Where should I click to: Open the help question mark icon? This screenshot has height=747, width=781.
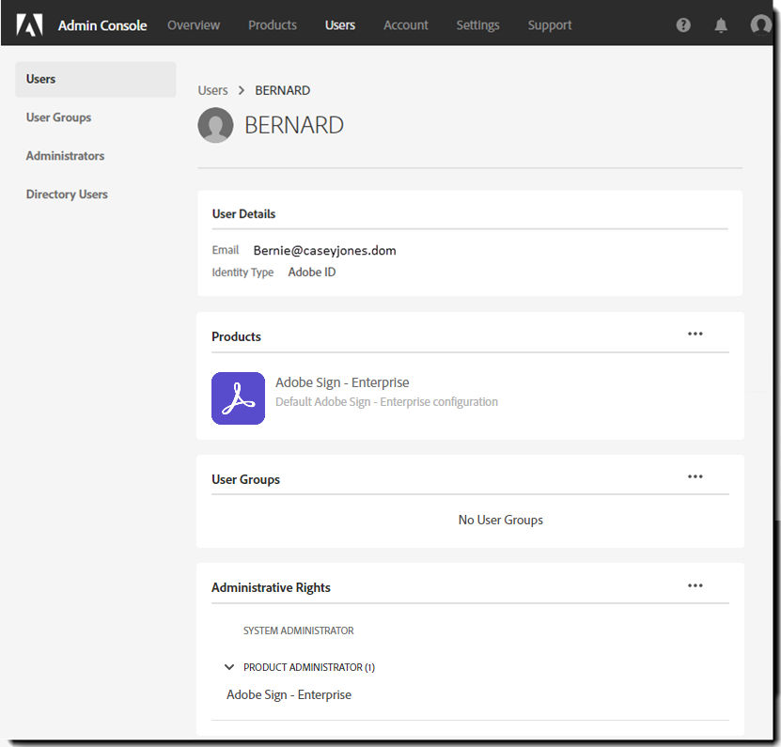click(x=683, y=24)
